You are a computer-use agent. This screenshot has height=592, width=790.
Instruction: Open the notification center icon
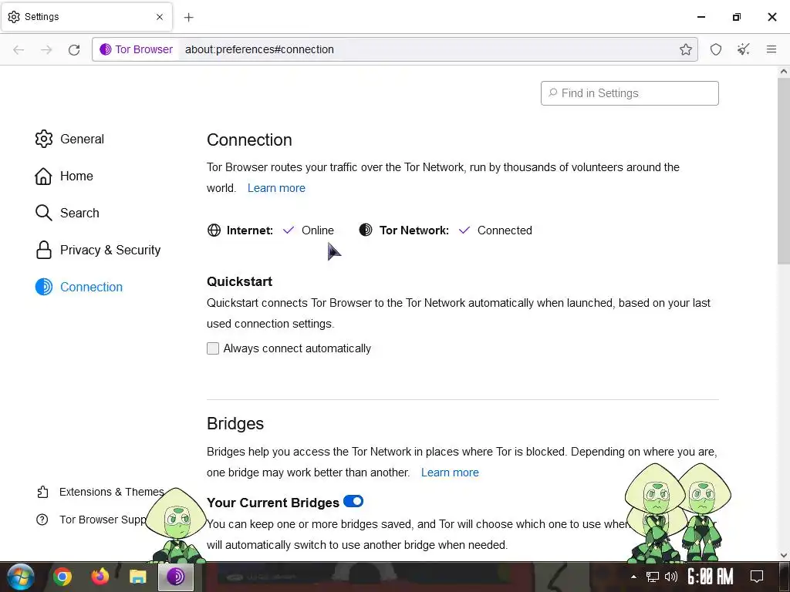(x=757, y=577)
